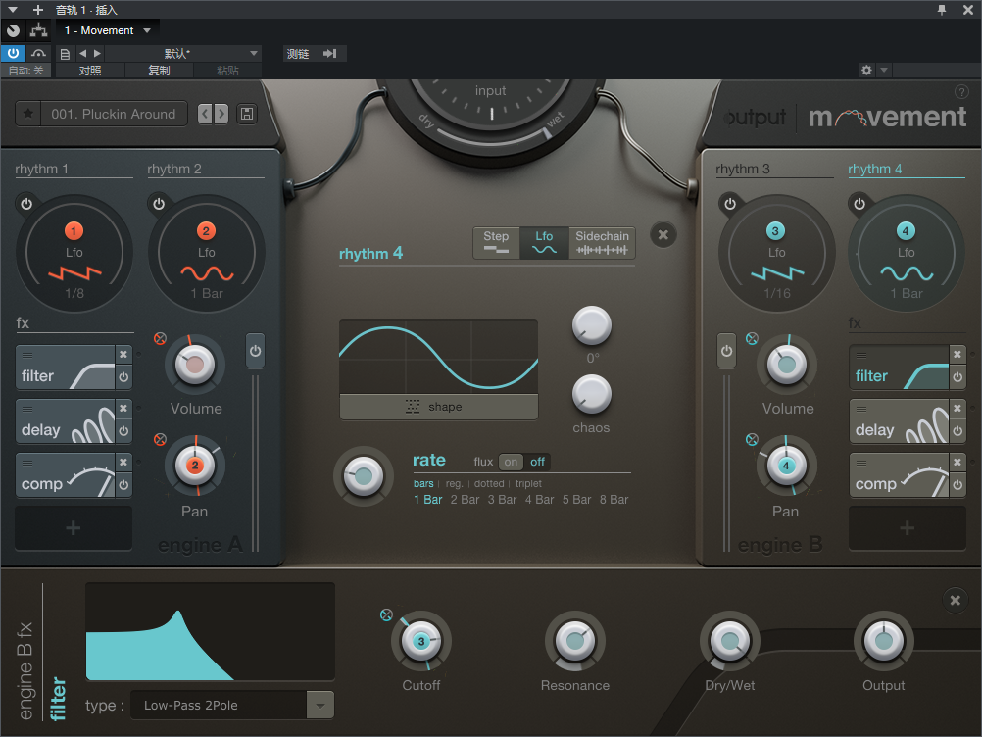
Task: Clear modulation on engine A Volume
Action: click(161, 339)
